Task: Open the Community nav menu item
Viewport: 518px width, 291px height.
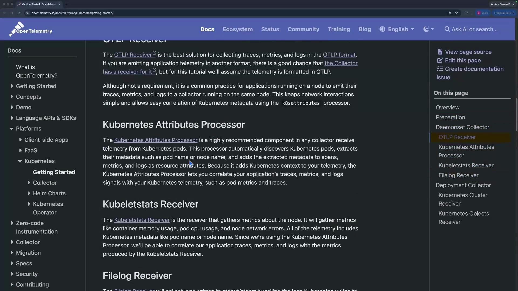Action: tap(304, 29)
